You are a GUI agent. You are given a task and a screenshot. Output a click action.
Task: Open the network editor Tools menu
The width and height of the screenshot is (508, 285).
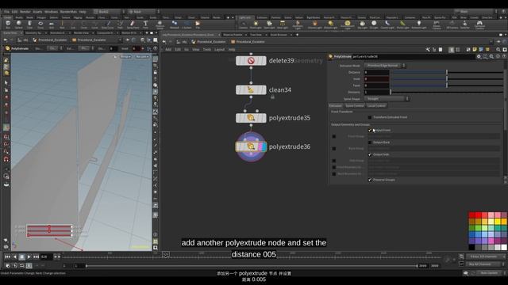(206, 49)
